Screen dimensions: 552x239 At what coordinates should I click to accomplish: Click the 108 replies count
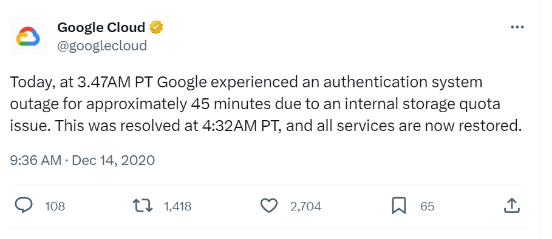(55, 206)
